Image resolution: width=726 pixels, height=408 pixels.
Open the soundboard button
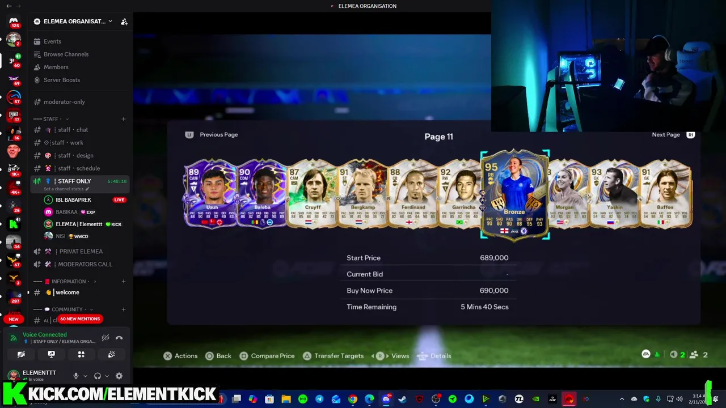tap(111, 354)
